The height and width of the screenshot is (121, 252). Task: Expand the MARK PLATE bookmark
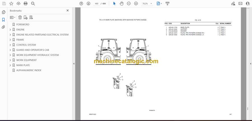(10, 65)
